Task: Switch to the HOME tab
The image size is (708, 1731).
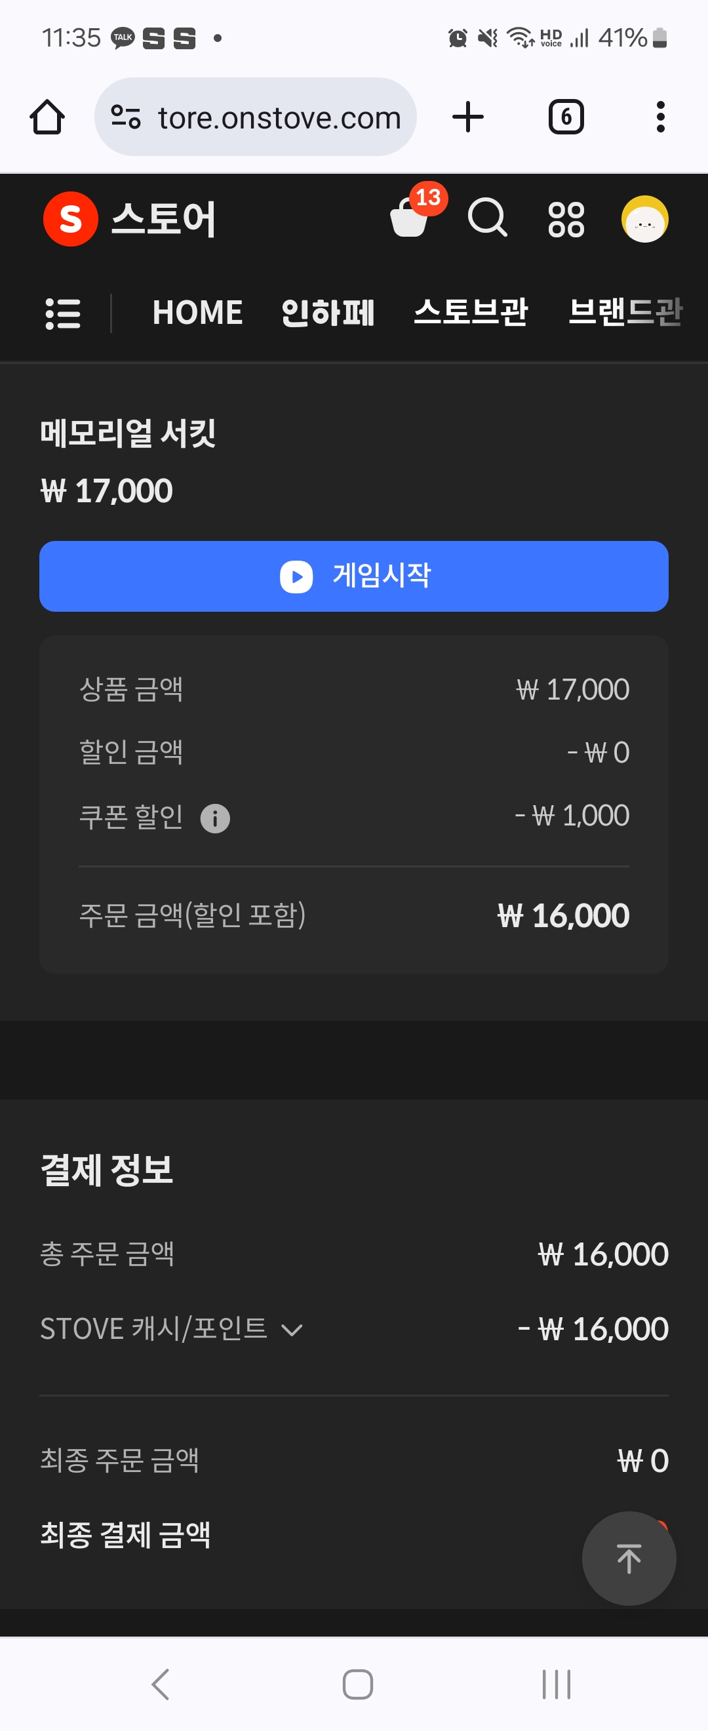Action: click(197, 313)
